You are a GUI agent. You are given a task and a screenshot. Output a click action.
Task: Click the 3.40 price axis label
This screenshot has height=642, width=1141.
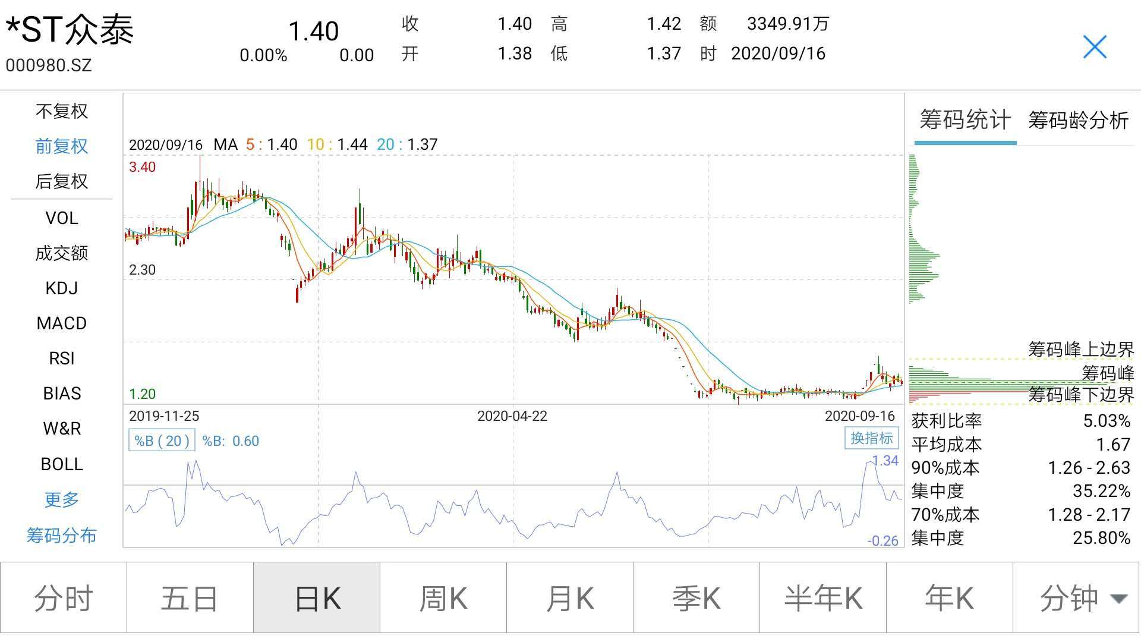[x=142, y=167]
